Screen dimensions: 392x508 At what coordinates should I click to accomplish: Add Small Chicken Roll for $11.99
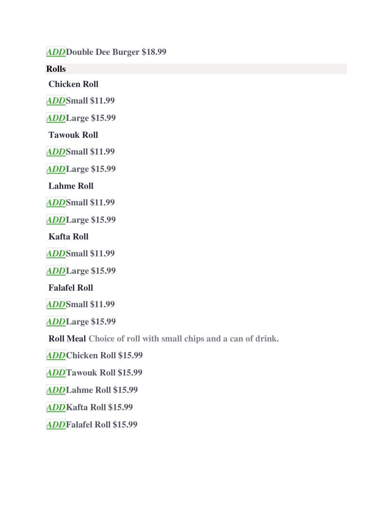coord(56,100)
